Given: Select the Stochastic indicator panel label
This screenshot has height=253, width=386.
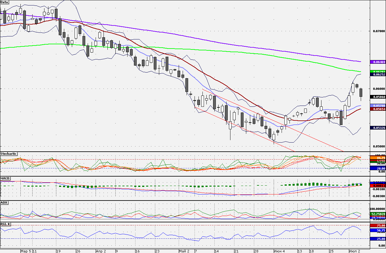Looking at the screenshot, I should [x=9, y=154].
